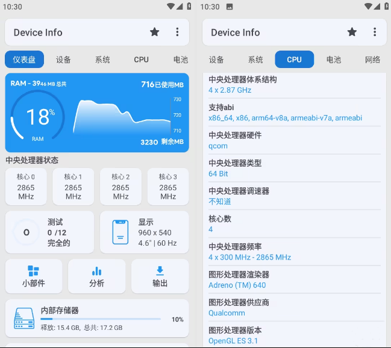
Task: Tap image notification icon in right status bar
Action: point(230,7)
